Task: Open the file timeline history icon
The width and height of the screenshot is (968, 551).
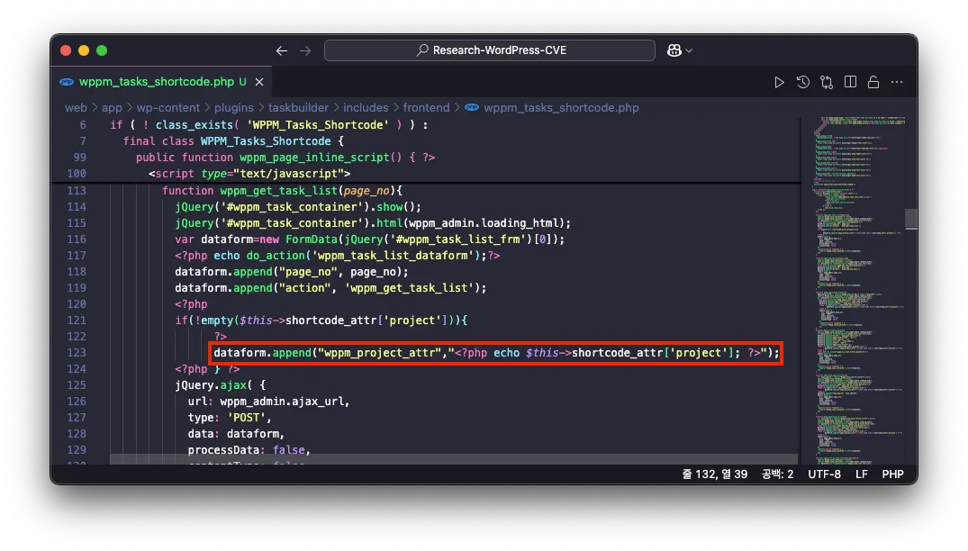Action: pos(803,82)
